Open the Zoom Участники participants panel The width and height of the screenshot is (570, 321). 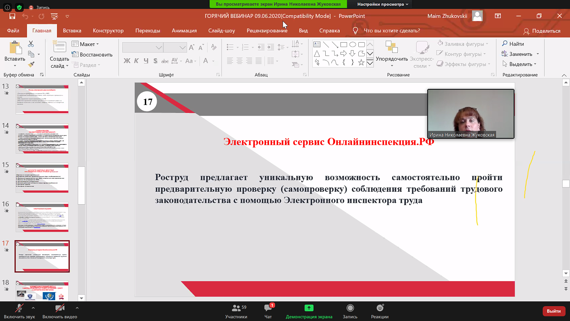(x=236, y=311)
